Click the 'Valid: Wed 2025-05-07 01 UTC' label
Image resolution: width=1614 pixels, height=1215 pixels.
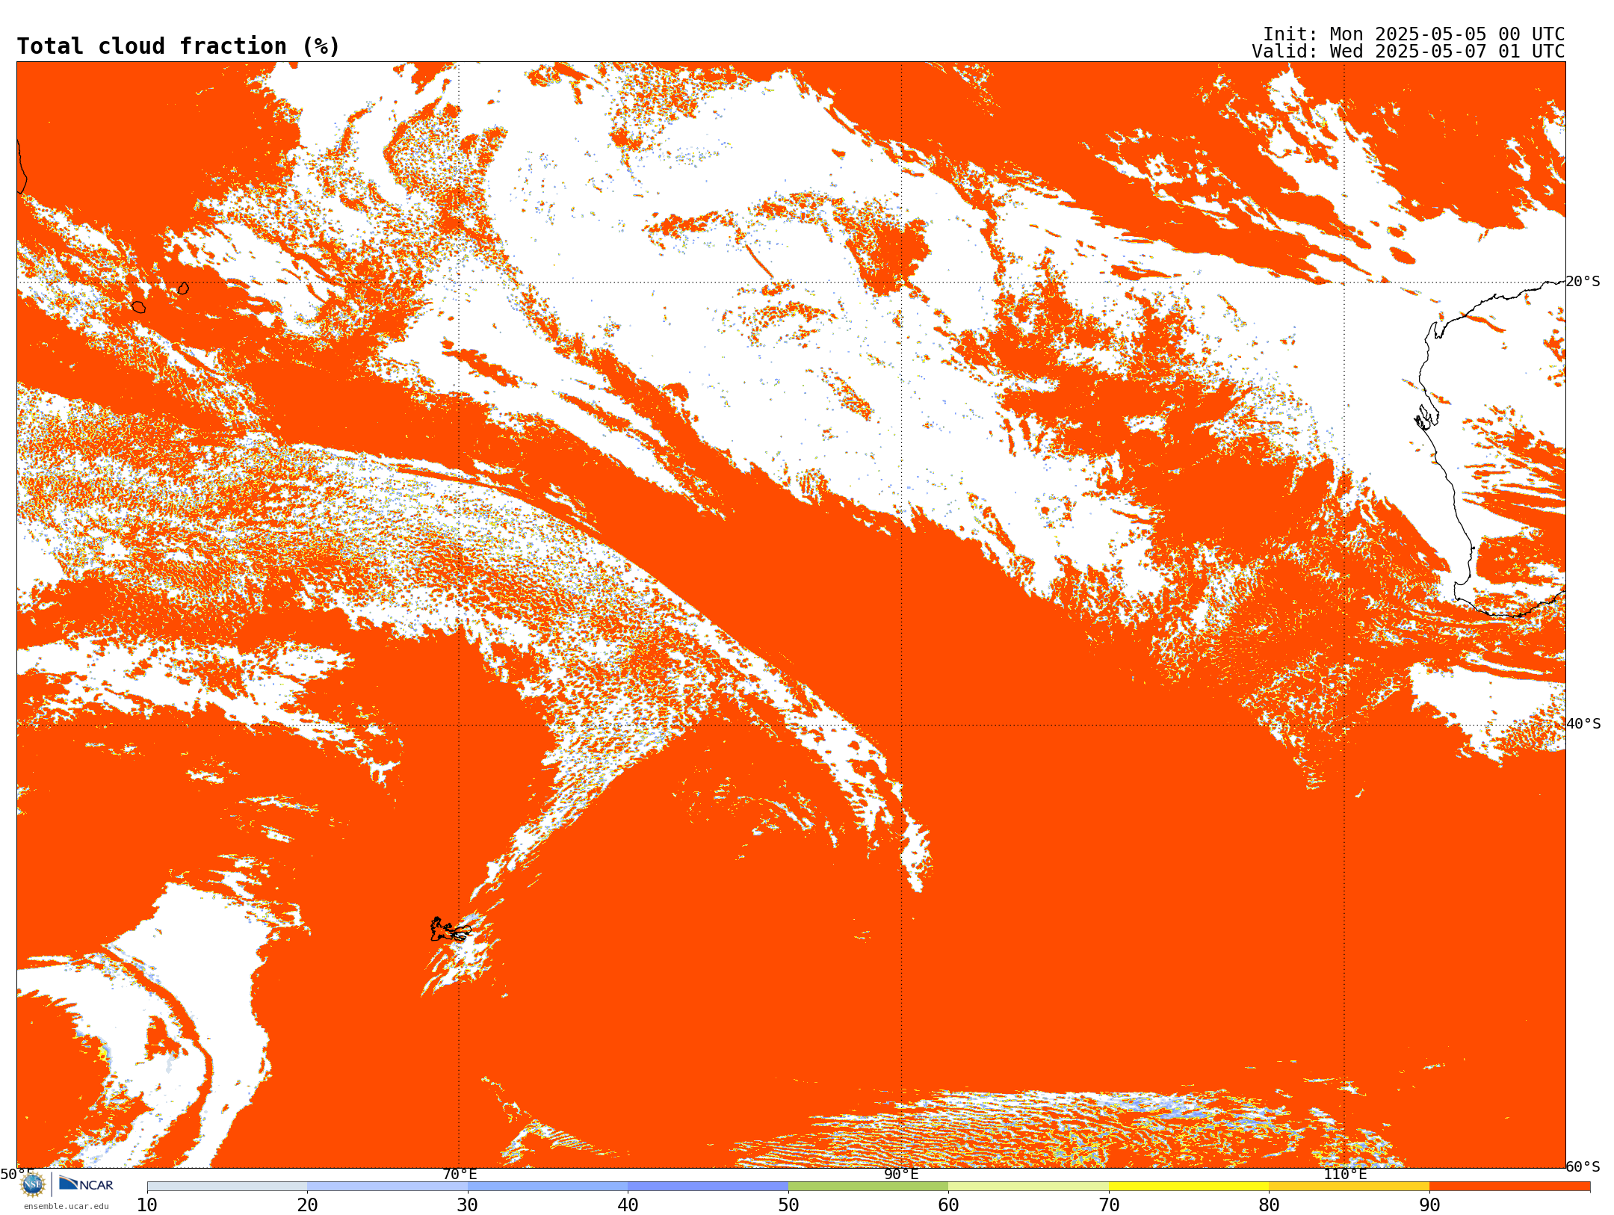(1409, 52)
